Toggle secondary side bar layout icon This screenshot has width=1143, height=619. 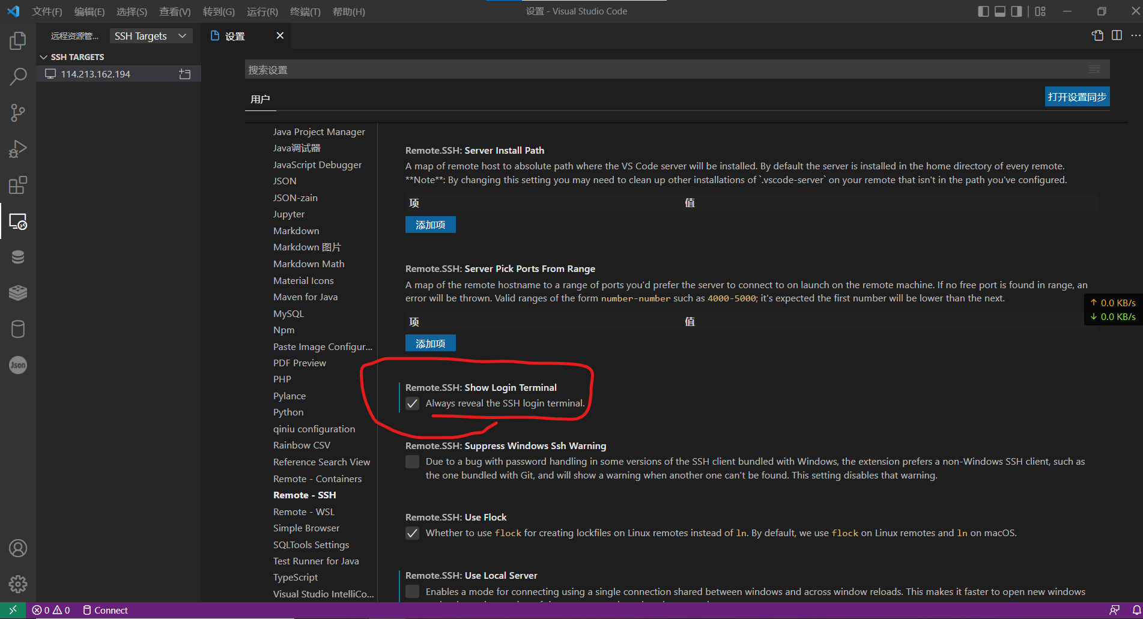pyautogui.click(x=1016, y=11)
